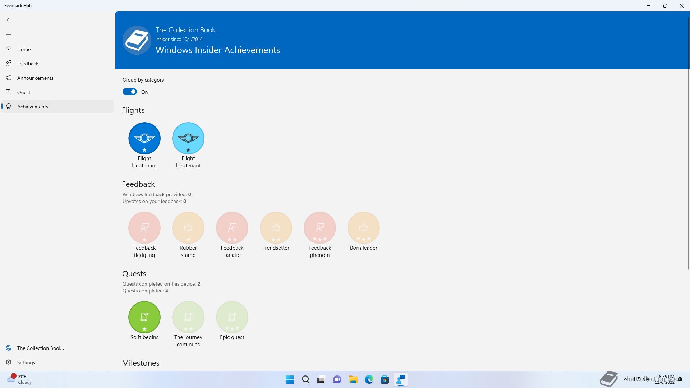Open the Trendsetter achievement badge
The height and width of the screenshot is (388, 690).
click(x=276, y=228)
